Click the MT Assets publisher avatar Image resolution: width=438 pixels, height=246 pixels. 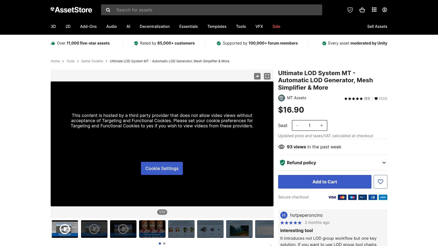(x=282, y=98)
